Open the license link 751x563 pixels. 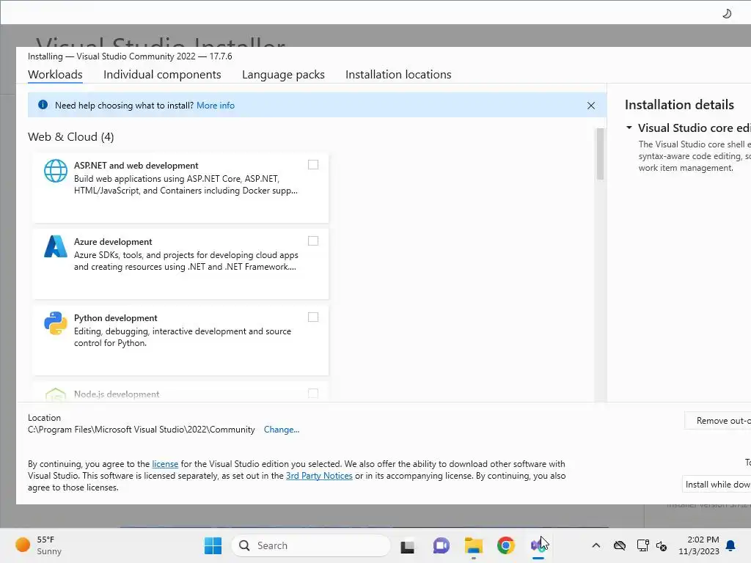(x=165, y=464)
